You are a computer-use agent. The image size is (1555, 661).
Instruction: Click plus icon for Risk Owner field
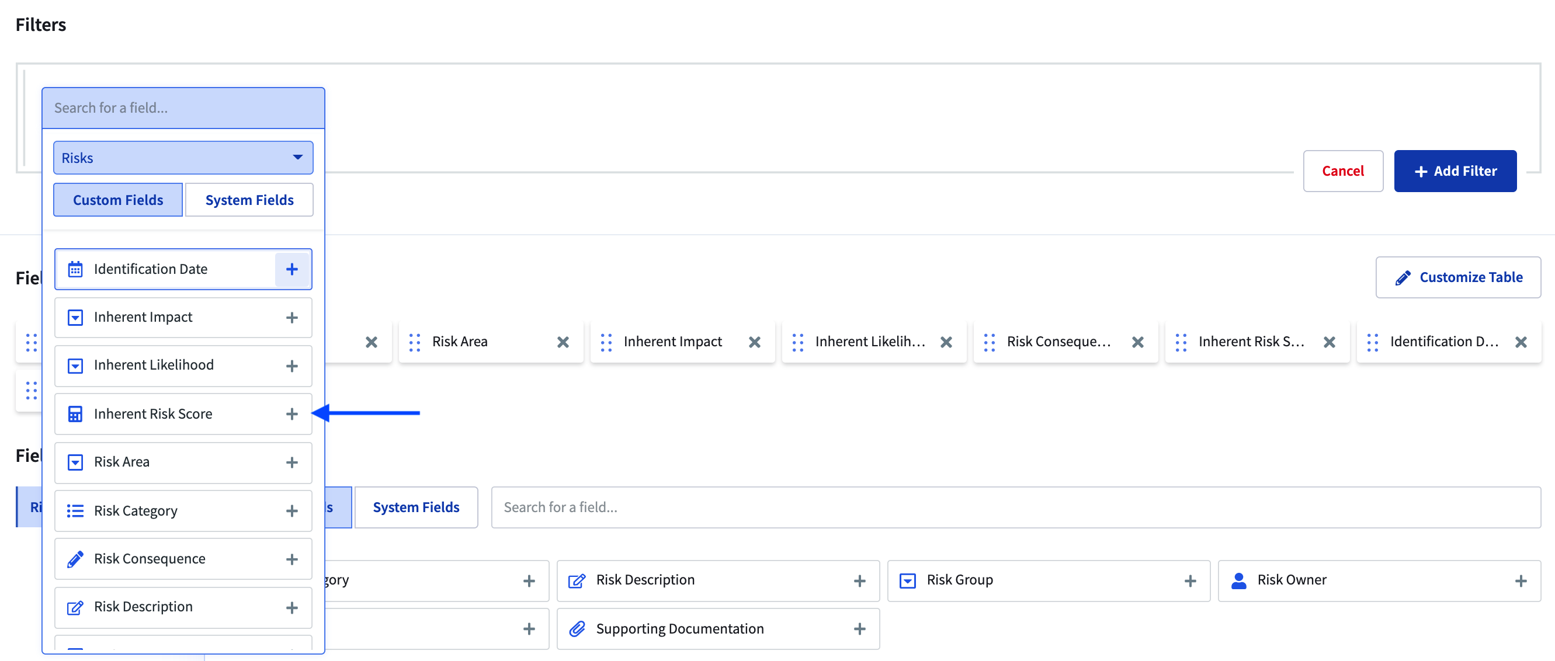point(1520,581)
